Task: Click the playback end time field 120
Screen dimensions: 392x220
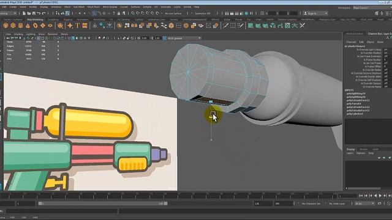Action: (x=263, y=204)
